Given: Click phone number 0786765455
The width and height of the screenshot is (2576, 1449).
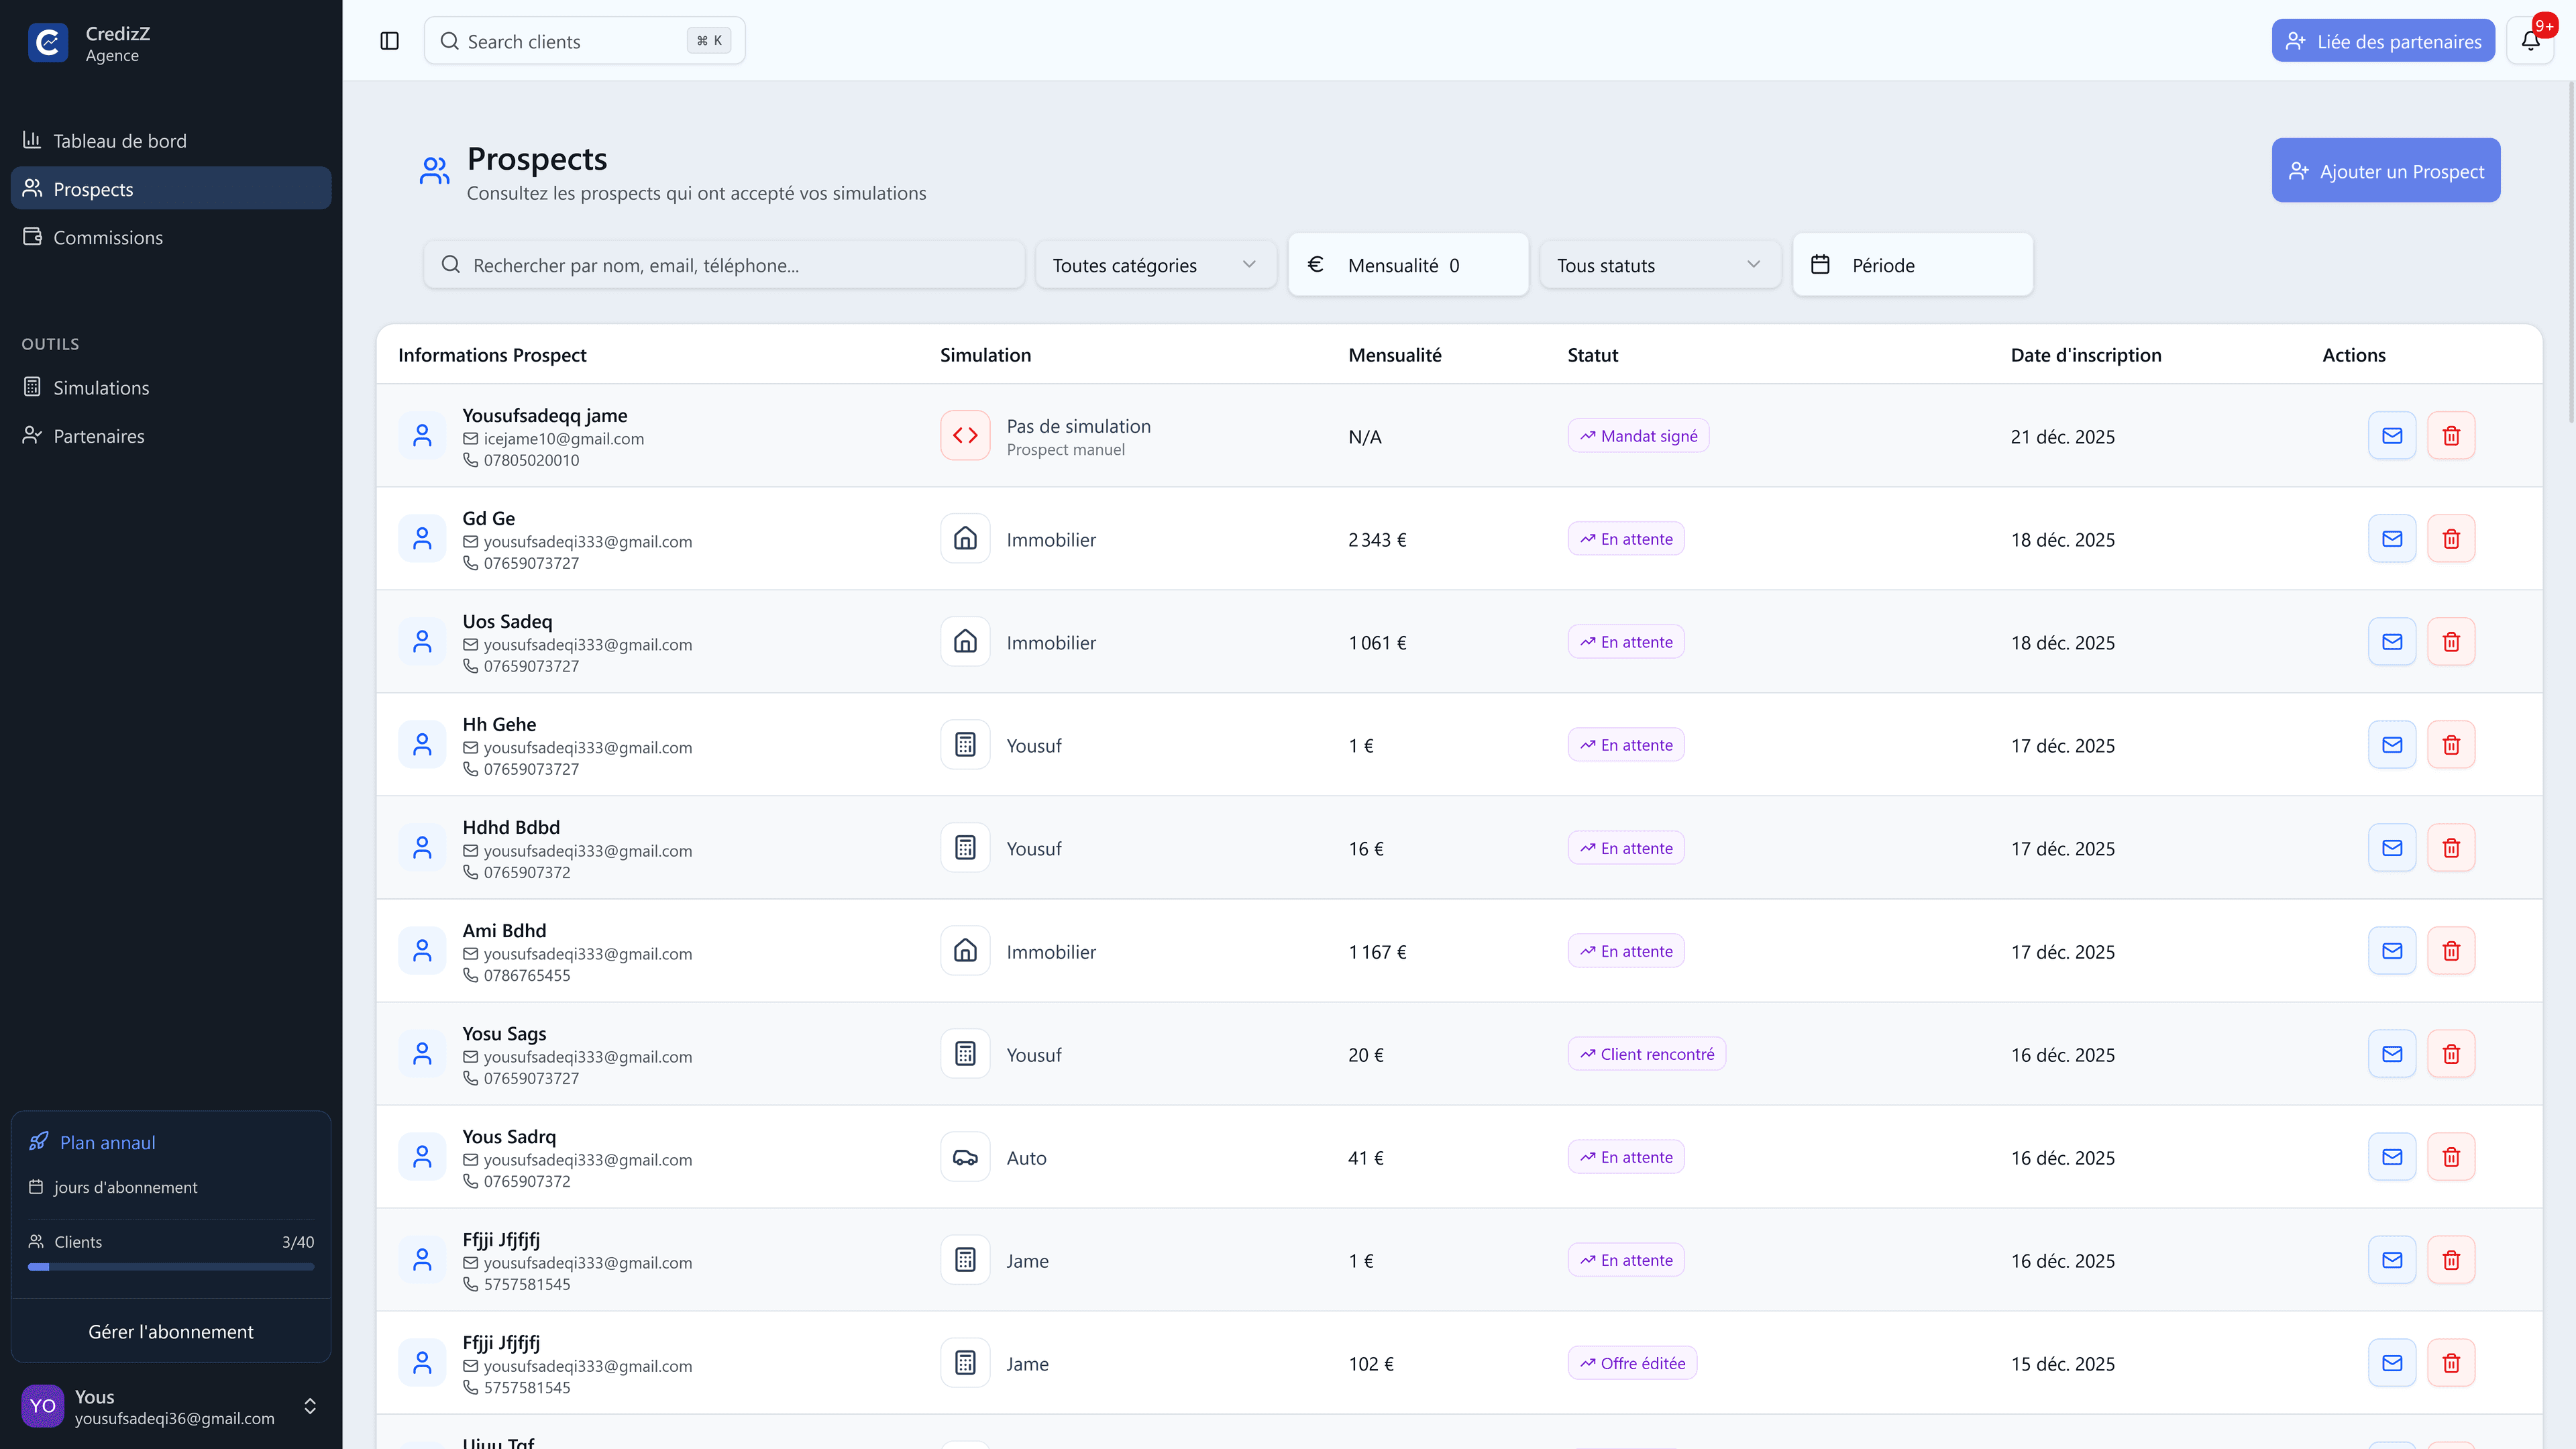Looking at the screenshot, I should click(x=527, y=975).
